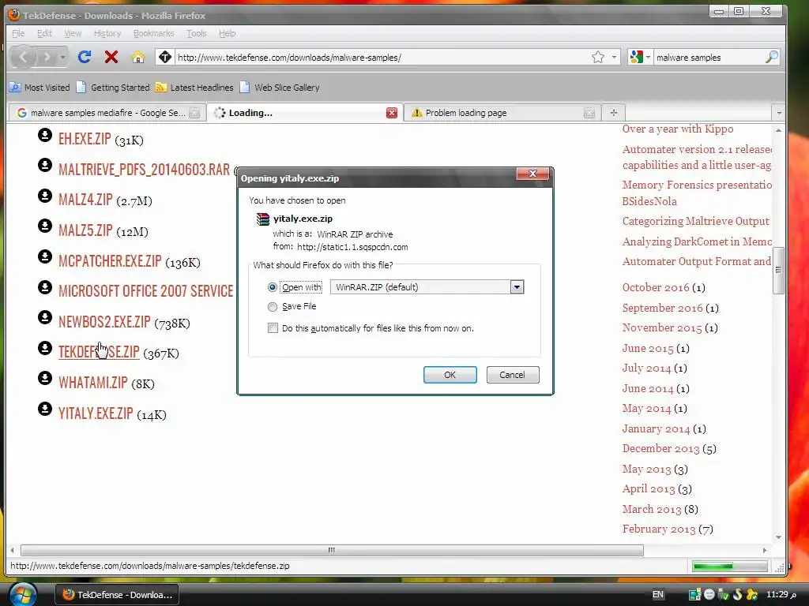Open the list all tabs dropdown
809x606 pixels.
point(779,112)
